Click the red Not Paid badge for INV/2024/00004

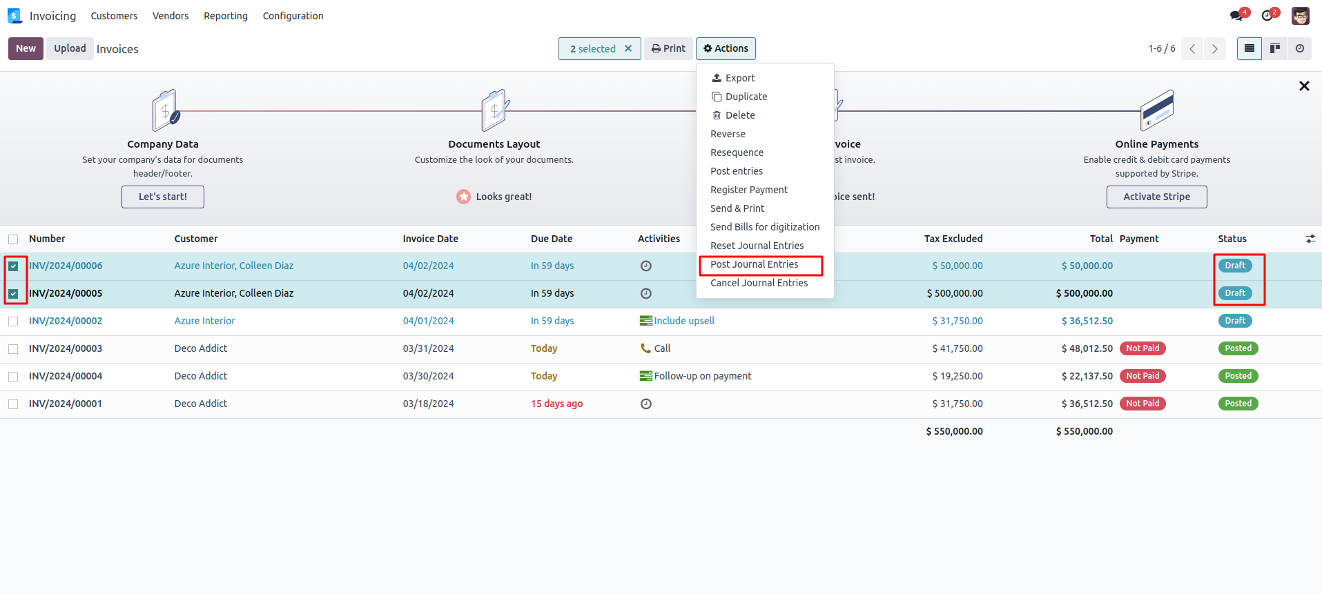[1142, 376]
